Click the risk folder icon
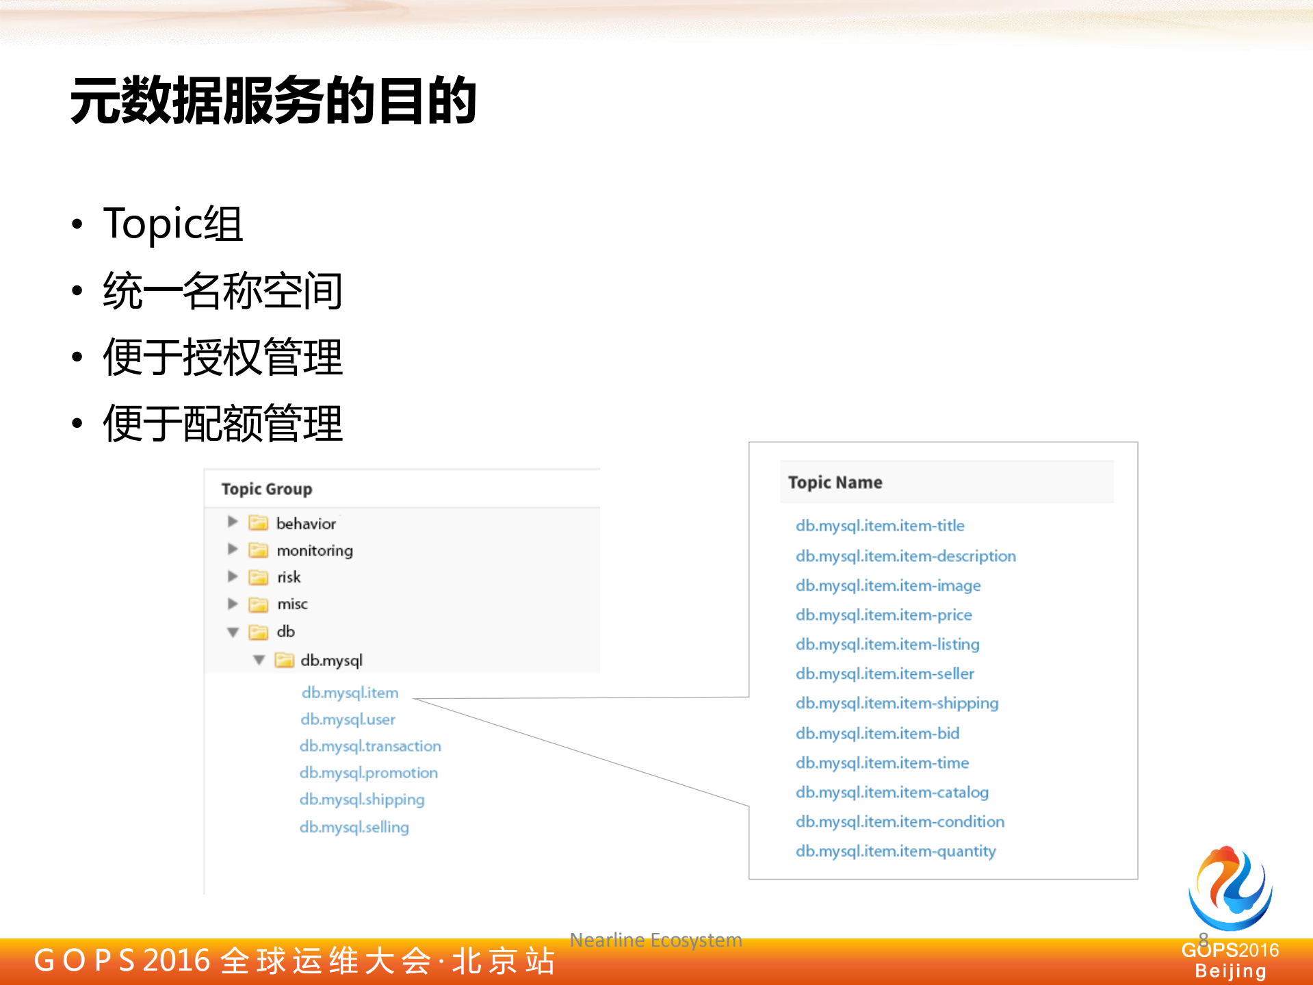Screen dimensions: 1313x985 (x=258, y=577)
